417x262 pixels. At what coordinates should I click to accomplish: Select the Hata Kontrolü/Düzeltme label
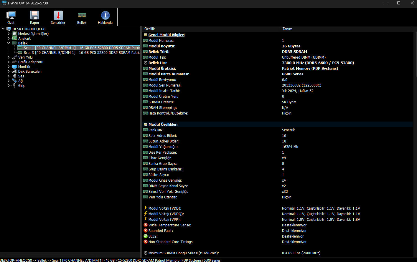(168, 113)
